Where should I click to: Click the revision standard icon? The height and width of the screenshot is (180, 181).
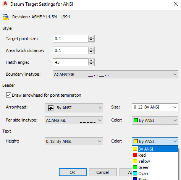tap(6, 17)
